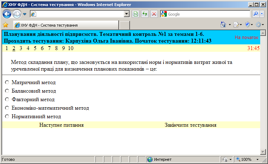Go to question 1

7,48
